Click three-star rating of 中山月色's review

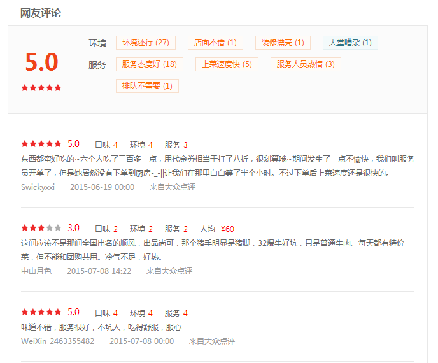(41, 228)
